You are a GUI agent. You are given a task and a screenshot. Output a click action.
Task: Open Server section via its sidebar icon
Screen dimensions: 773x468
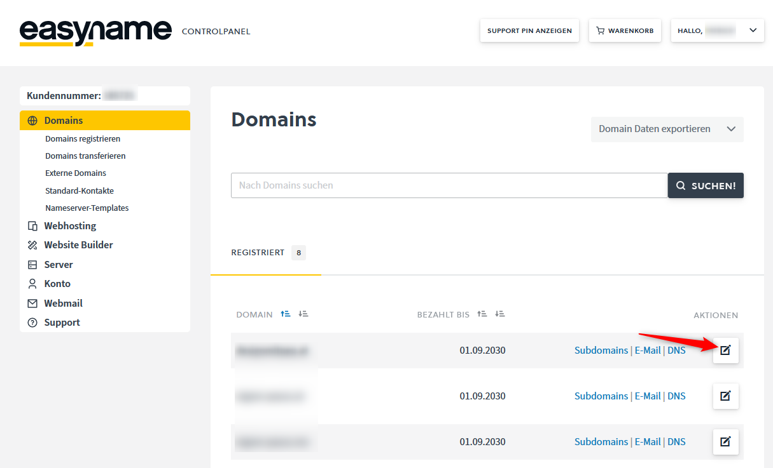32,265
